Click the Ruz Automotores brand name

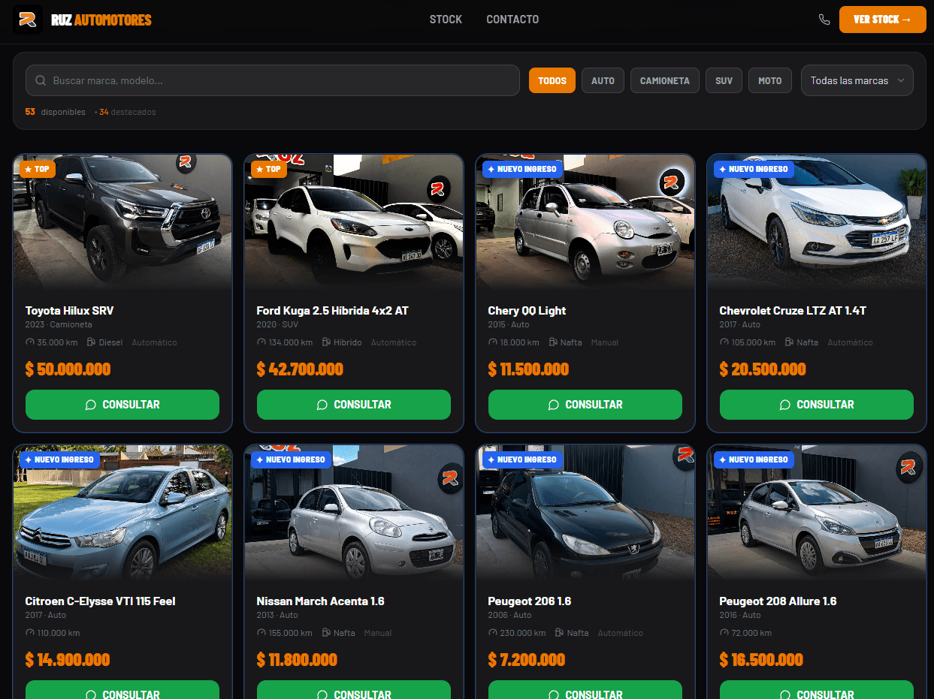pyautogui.click(x=101, y=20)
